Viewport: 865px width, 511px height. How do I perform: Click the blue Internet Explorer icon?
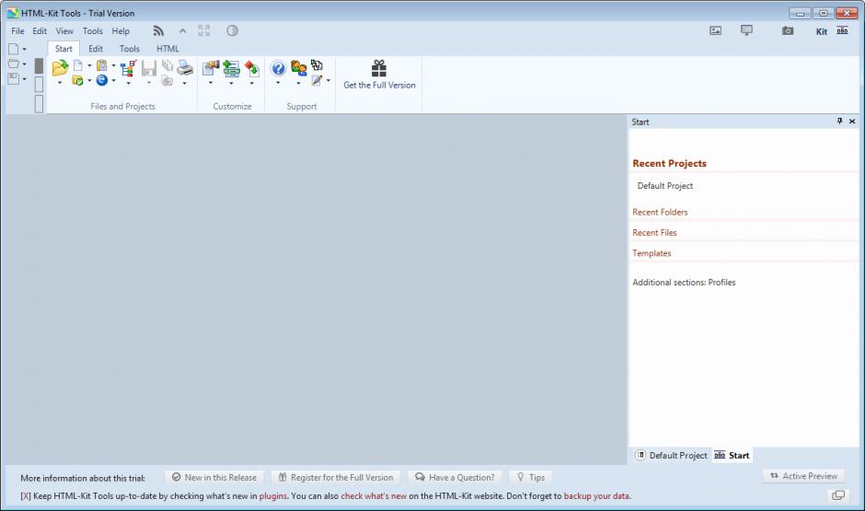[x=102, y=81]
